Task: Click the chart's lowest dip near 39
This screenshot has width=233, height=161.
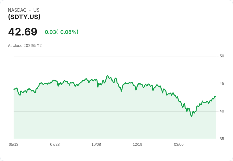Action: point(192,116)
